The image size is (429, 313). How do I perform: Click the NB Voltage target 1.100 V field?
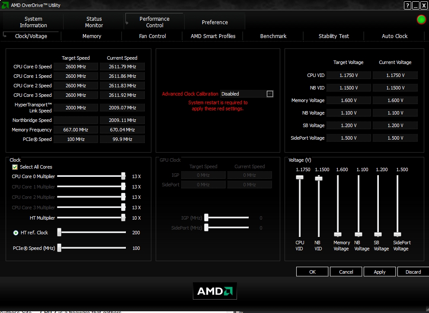(x=349, y=113)
